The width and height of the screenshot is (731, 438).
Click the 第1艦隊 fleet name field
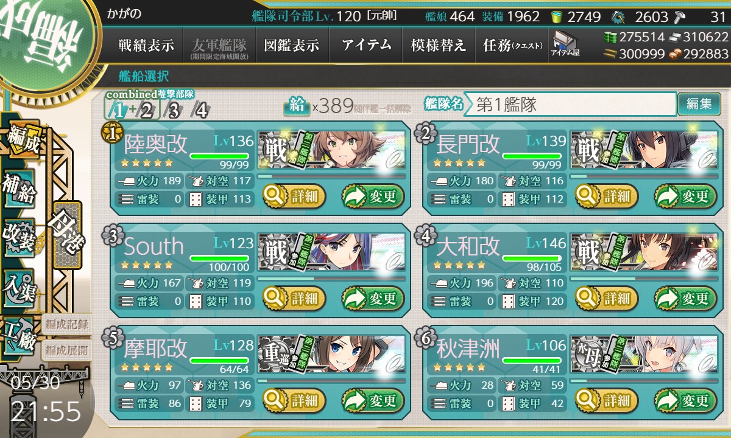tap(570, 104)
